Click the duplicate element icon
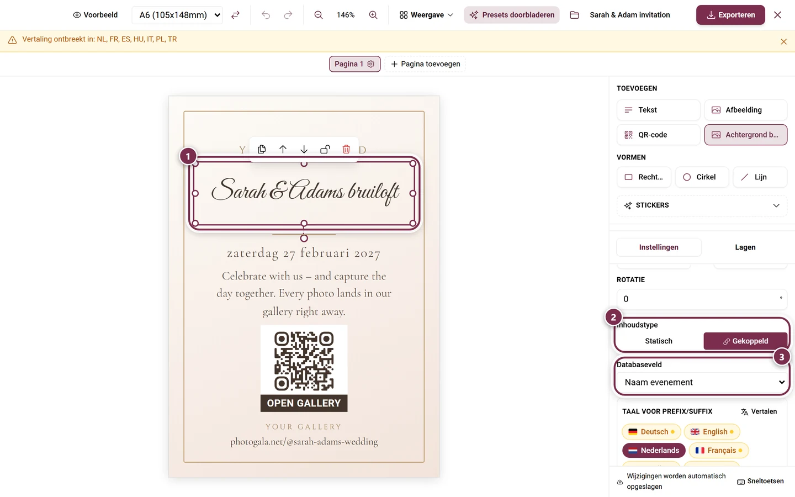 (262, 149)
